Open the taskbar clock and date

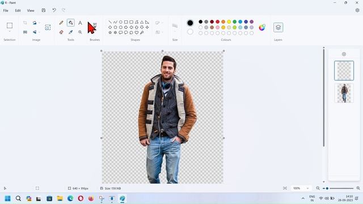pyautogui.click(x=345, y=198)
